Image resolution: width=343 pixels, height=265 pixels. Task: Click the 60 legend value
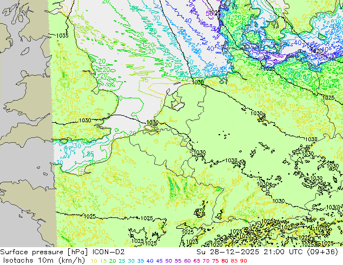click(187, 261)
